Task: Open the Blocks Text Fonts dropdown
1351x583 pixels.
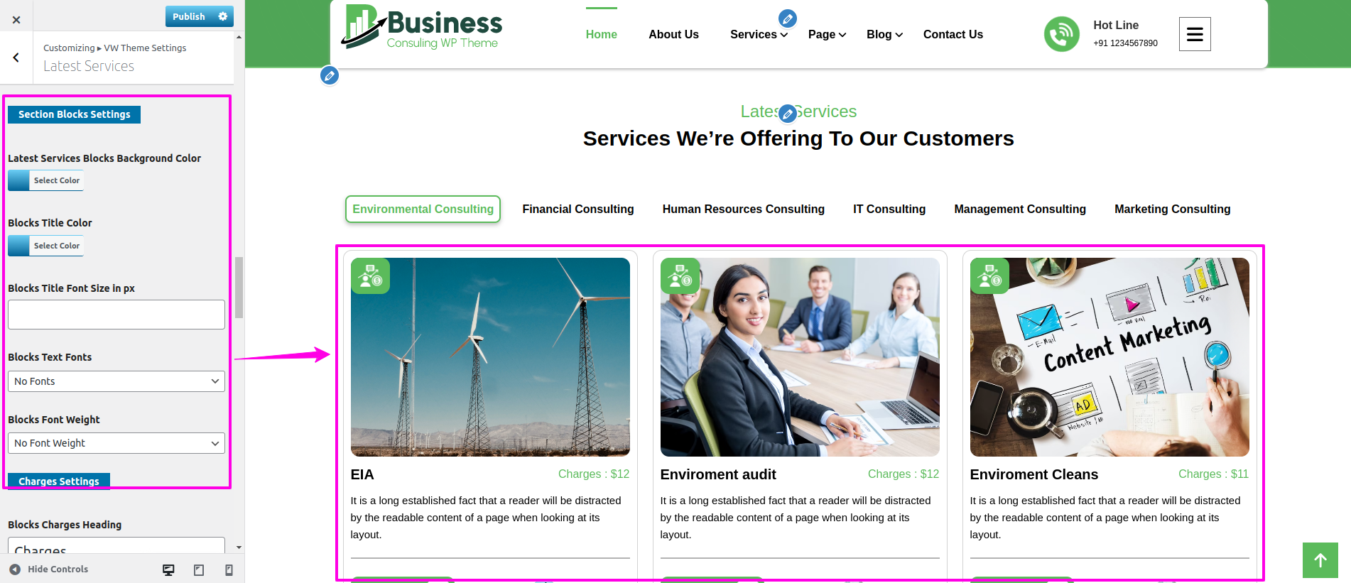Action: coord(116,381)
